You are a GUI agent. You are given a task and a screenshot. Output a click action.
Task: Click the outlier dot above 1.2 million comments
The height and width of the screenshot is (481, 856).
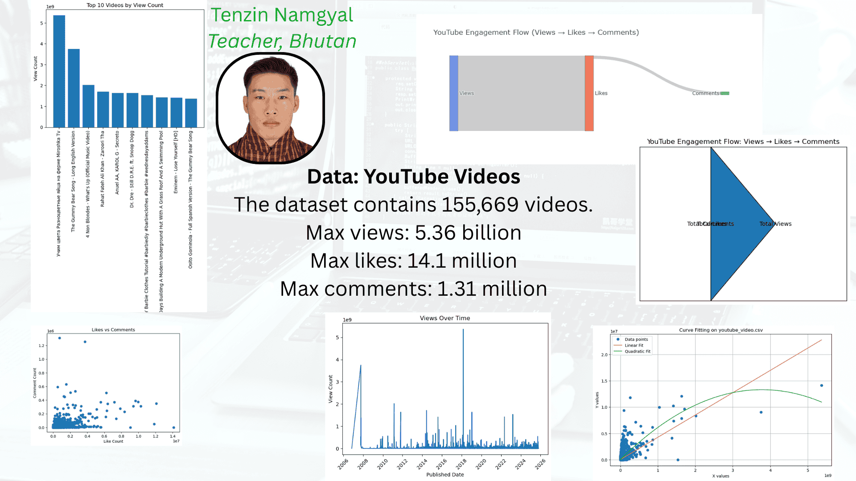tap(59, 338)
